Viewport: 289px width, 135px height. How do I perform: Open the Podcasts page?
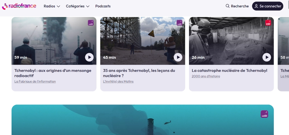[103, 6]
